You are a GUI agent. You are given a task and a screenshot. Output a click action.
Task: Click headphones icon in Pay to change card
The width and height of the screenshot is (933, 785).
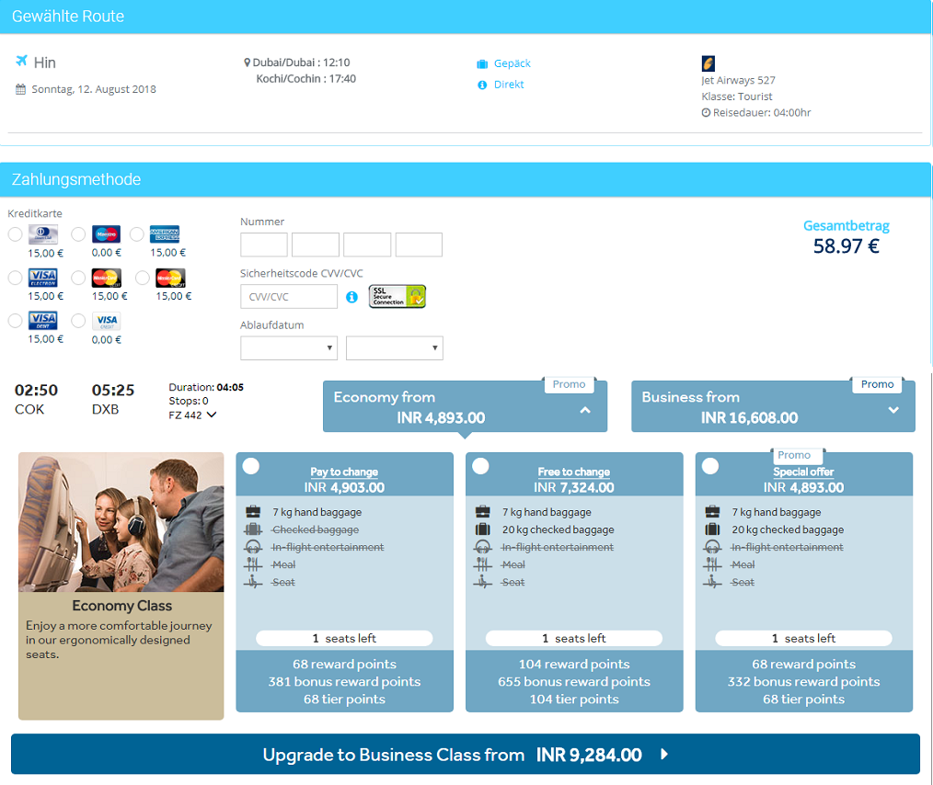click(x=253, y=547)
